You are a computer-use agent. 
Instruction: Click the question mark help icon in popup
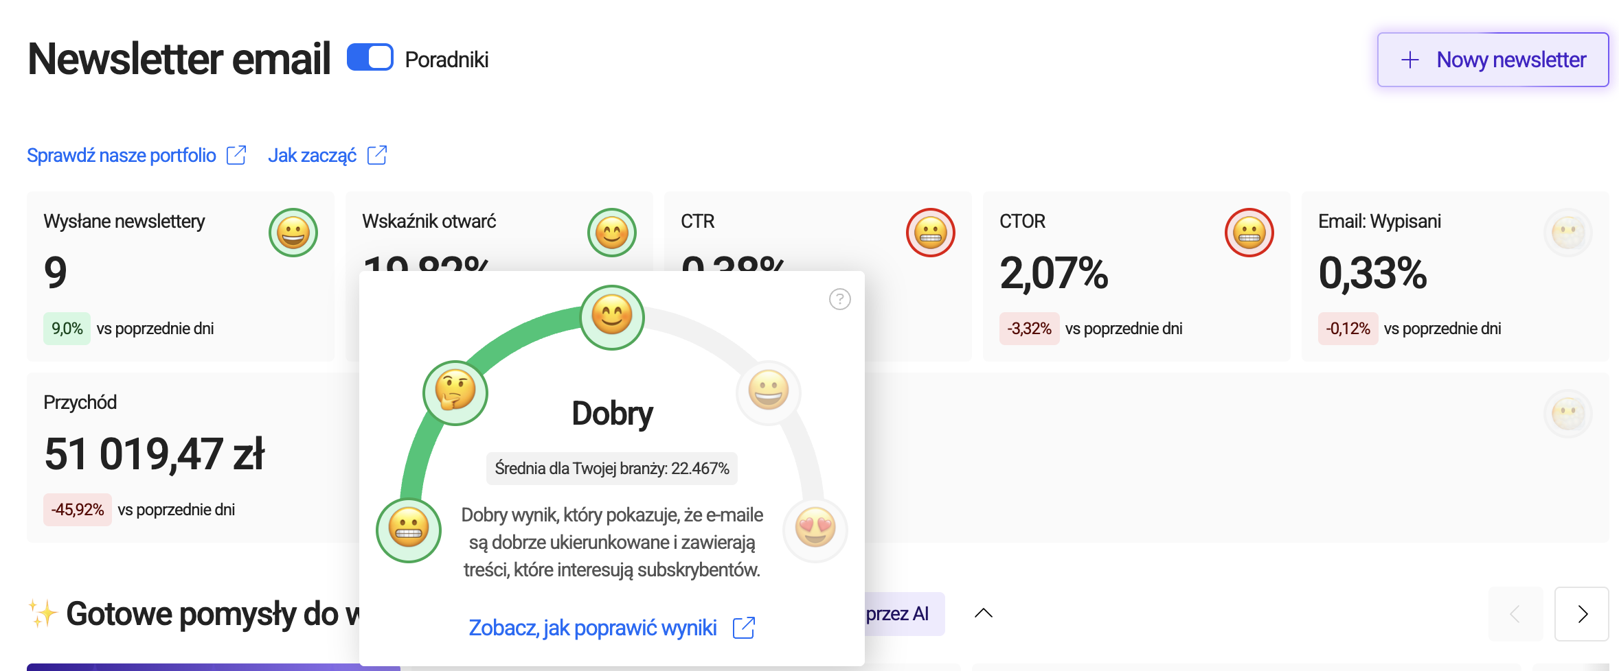point(839,299)
